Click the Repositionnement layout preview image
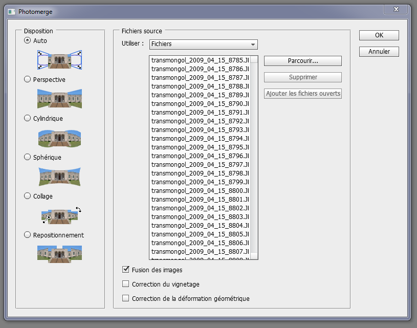The height and width of the screenshot is (328, 417). [x=59, y=254]
